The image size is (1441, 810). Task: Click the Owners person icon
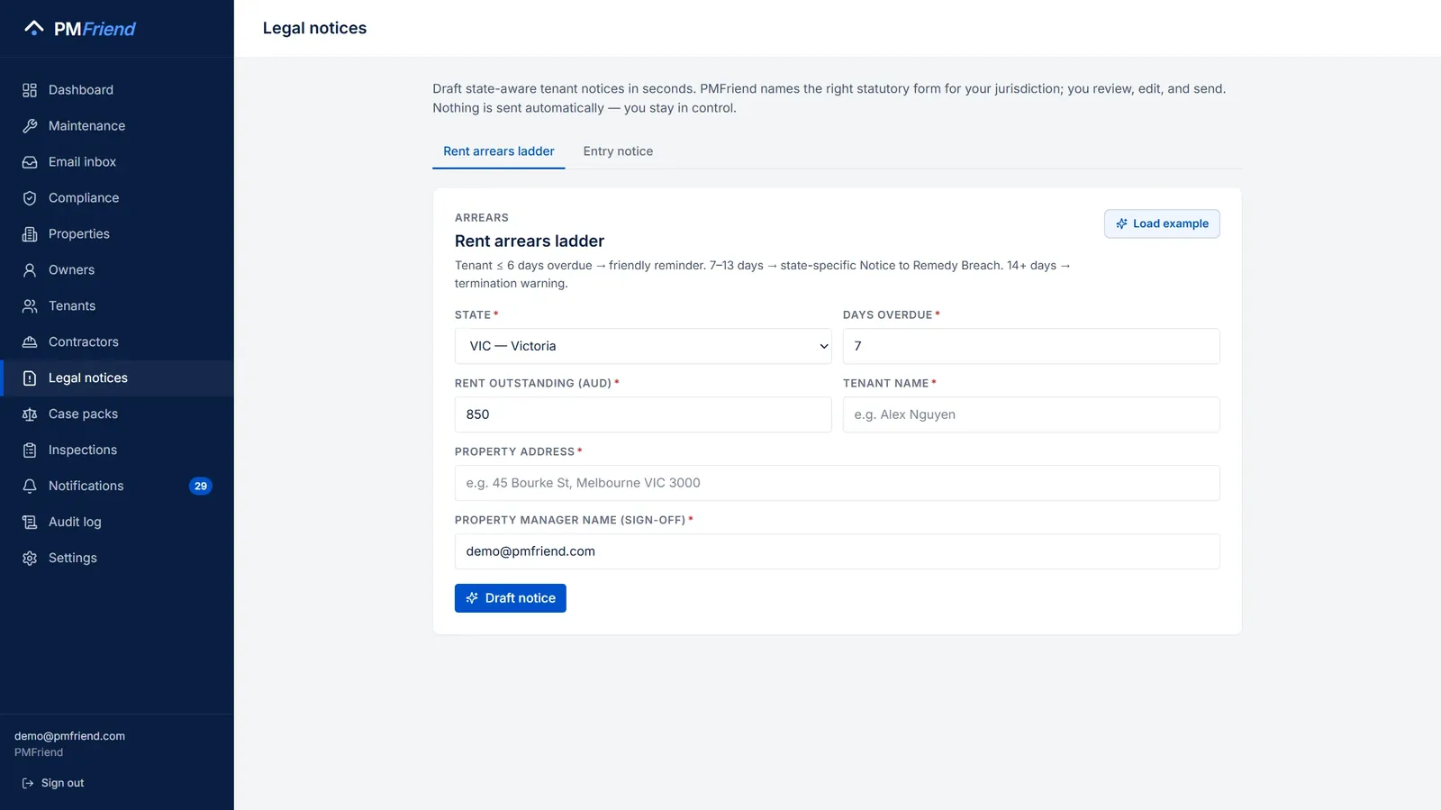[x=30, y=270]
